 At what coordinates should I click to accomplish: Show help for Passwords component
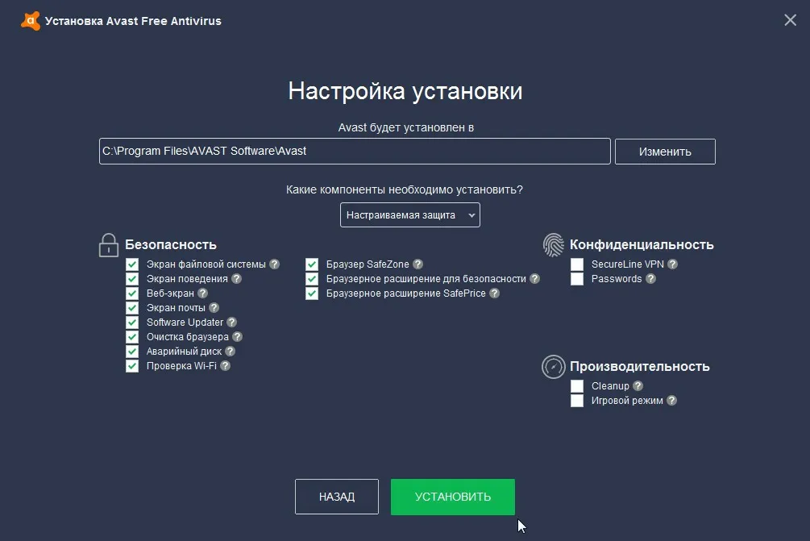(x=650, y=279)
